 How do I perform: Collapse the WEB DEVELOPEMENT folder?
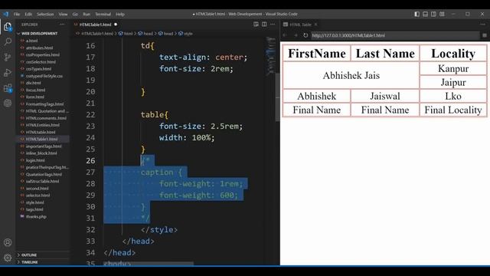pos(39,34)
